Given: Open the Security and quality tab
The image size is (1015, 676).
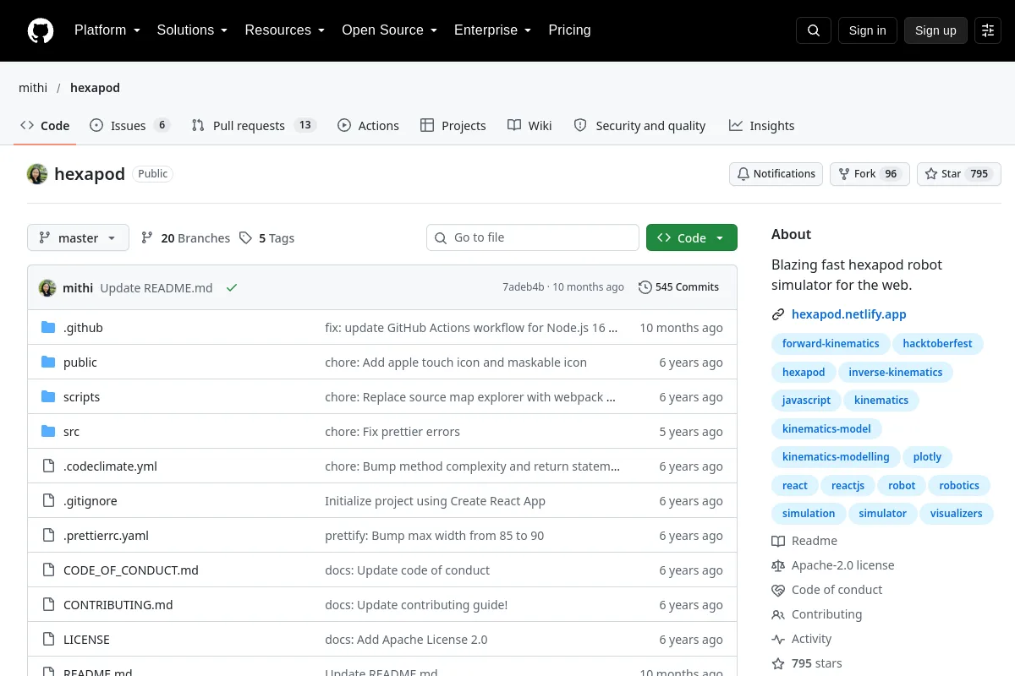Looking at the screenshot, I should [639, 126].
